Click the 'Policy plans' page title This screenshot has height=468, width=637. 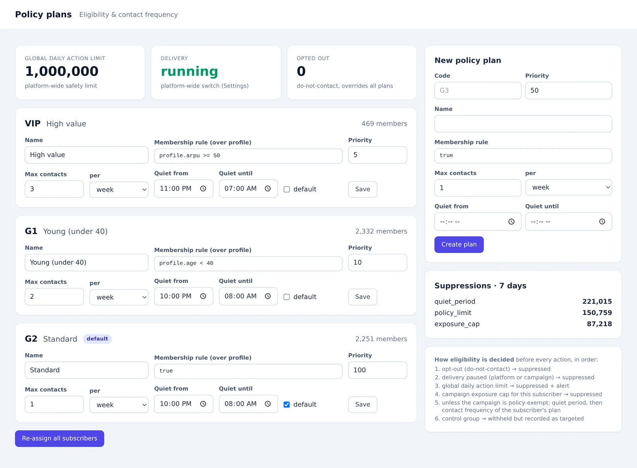43,15
